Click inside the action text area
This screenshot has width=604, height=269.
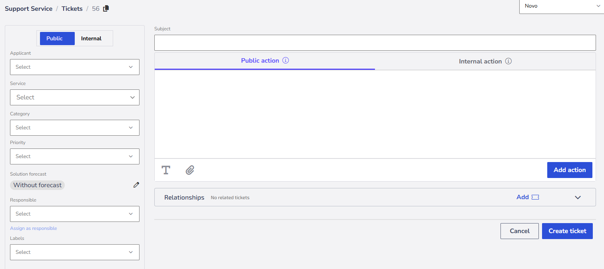[x=375, y=115]
